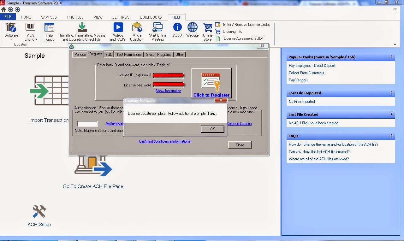Switch to the QUICKBOOKS ribbon tab
Viewport: 404px width, 241px height.
151,17
